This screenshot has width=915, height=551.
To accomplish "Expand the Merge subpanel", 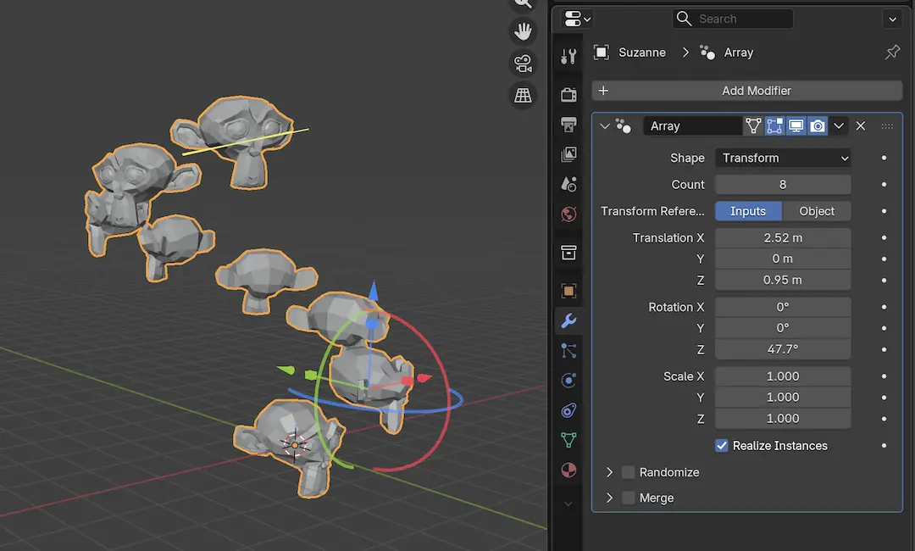I will [x=609, y=498].
